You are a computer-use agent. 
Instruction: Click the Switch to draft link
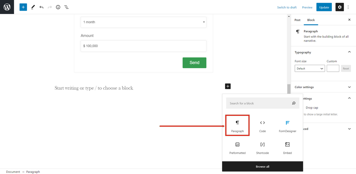click(287, 7)
